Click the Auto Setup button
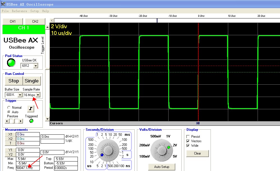Screen dimensions: 280x171 tap(162, 167)
